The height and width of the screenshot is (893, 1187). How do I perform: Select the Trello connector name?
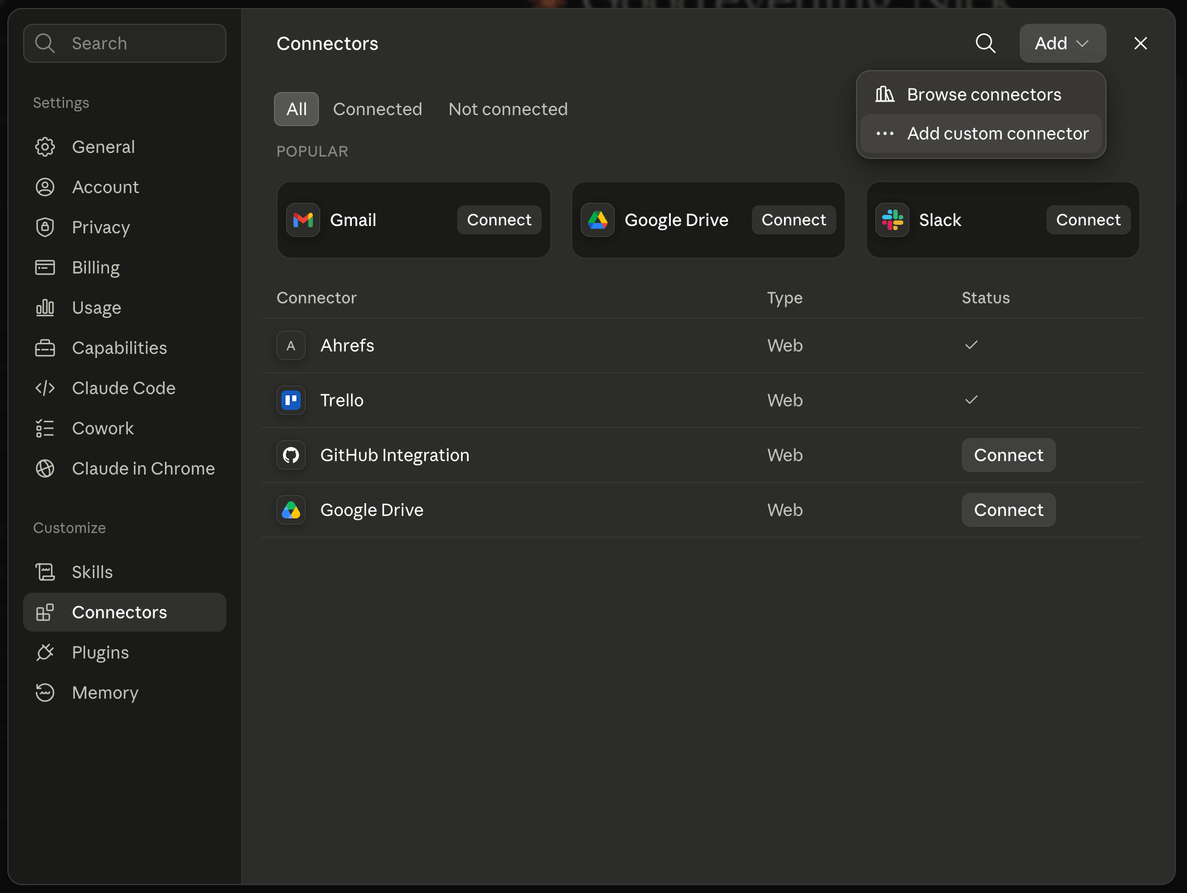341,400
